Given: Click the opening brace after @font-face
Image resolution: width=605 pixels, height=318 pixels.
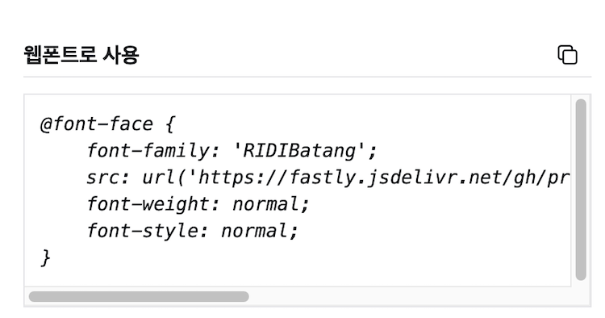Looking at the screenshot, I should tap(169, 124).
